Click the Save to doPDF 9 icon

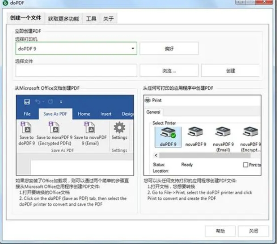tap(26, 128)
